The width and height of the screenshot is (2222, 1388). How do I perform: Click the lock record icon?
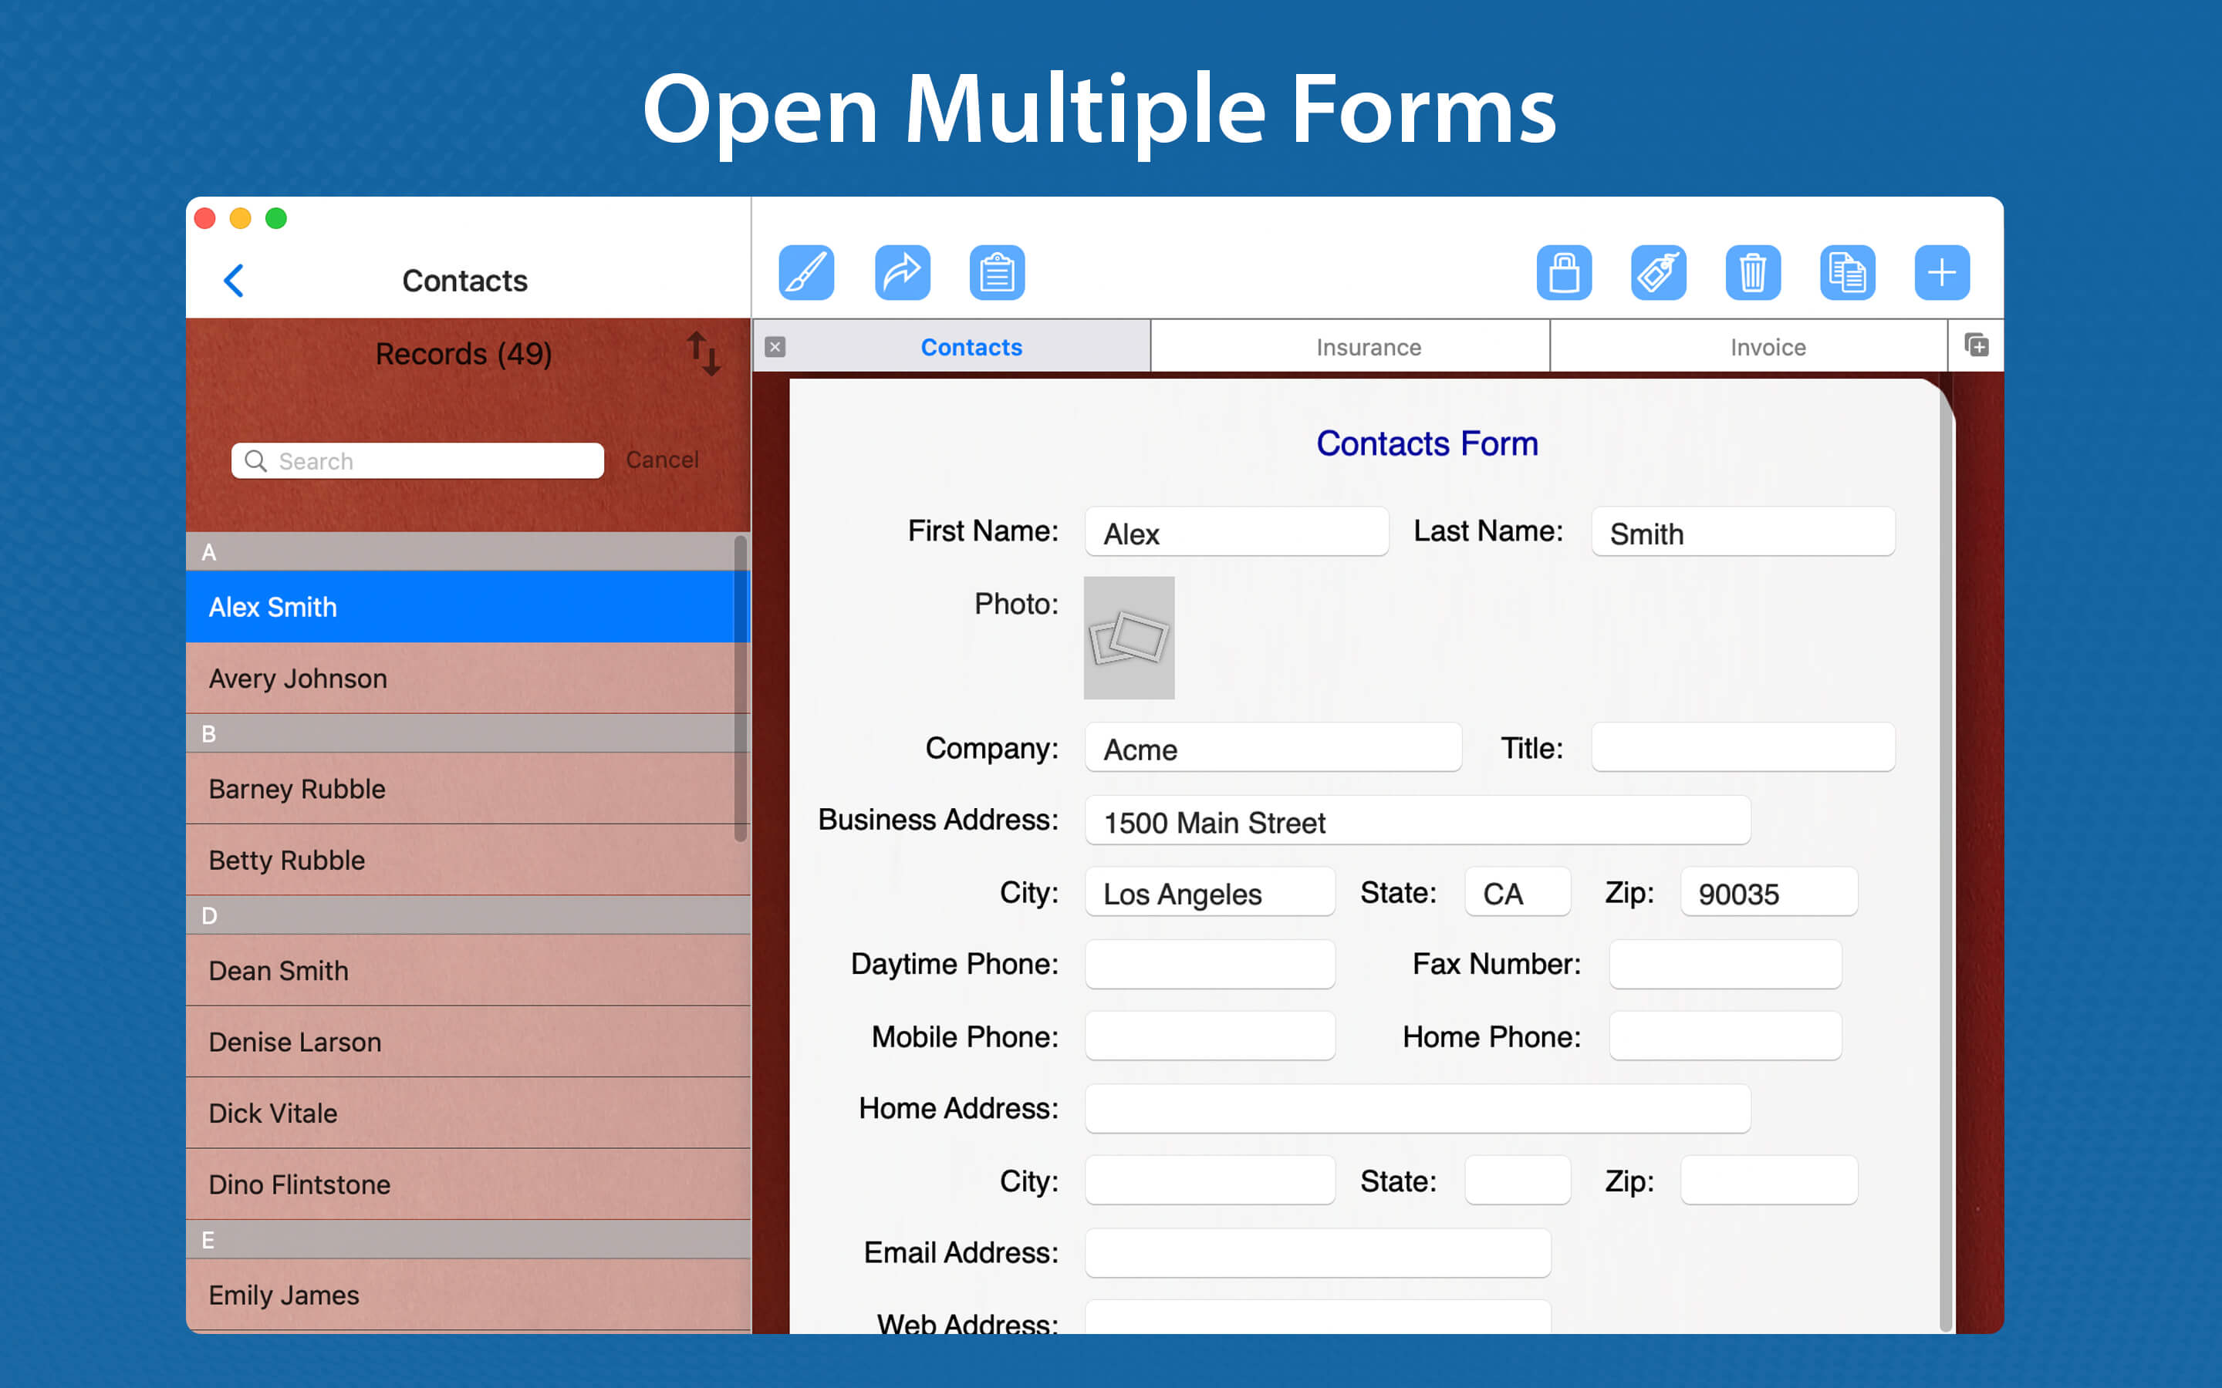1565,271
